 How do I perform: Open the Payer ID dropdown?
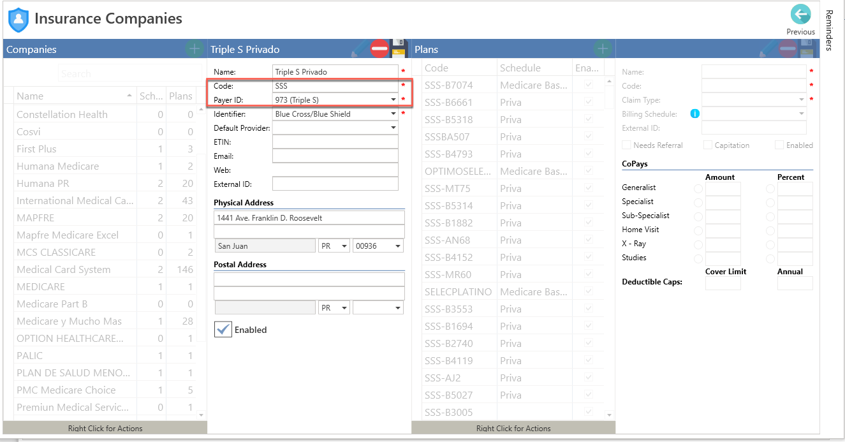pyautogui.click(x=393, y=99)
